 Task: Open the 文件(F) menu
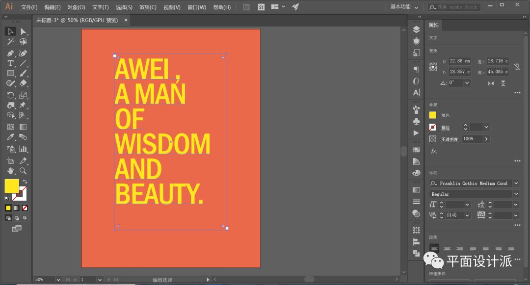click(x=29, y=7)
